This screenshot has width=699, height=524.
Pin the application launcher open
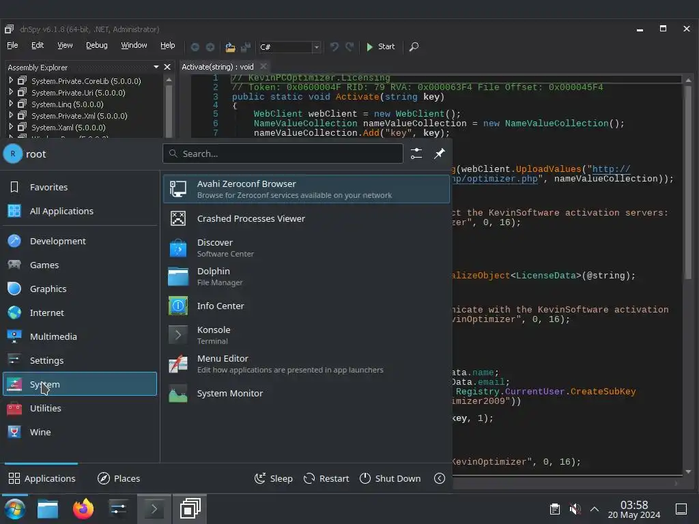pyautogui.click(x=440, y=154)
